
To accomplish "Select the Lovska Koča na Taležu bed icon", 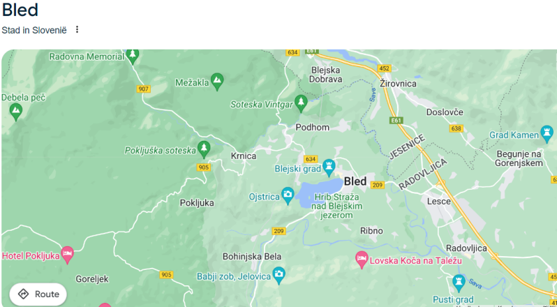I will (362, 260).
